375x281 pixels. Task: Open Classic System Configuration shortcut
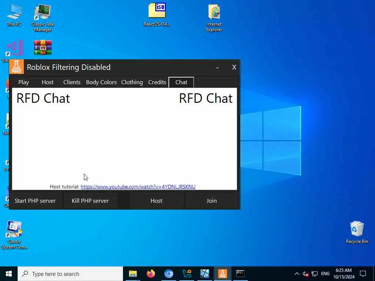14,235
